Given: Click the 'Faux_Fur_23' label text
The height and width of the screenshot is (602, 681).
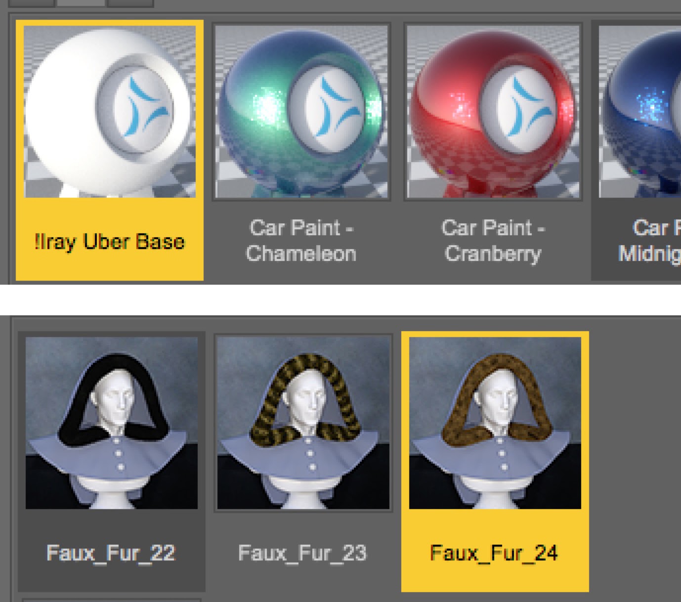Looking at the screenshot, I should pos(302,553).
